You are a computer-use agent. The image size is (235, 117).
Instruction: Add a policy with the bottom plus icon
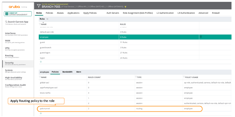(x=41, y=113)
